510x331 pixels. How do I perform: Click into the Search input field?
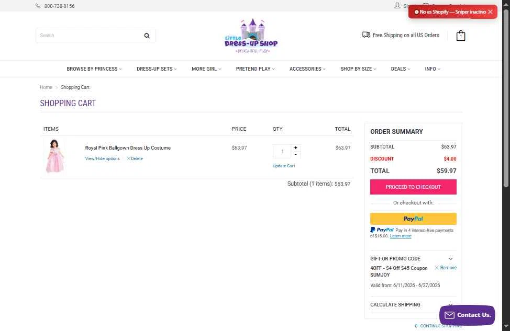[90, 36]
